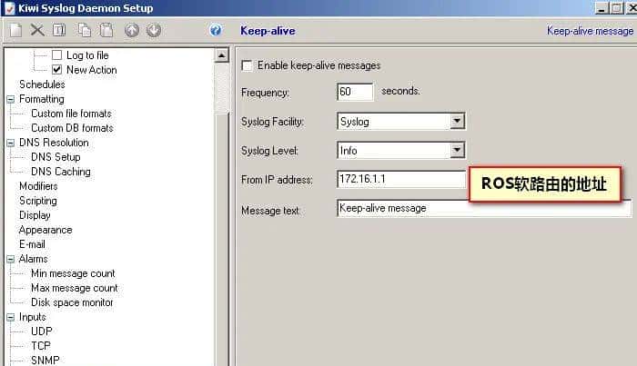Click the Frequency seconds field
This screenshot has height=366, width=637.
[355, 92]
